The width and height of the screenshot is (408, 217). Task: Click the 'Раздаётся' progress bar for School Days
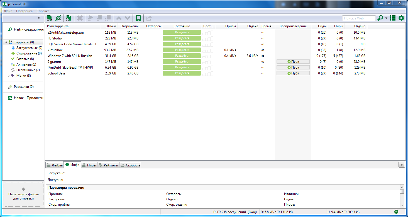point(182,73)
